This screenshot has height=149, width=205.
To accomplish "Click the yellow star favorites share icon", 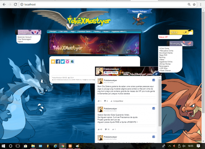I will tap(53, 61).
